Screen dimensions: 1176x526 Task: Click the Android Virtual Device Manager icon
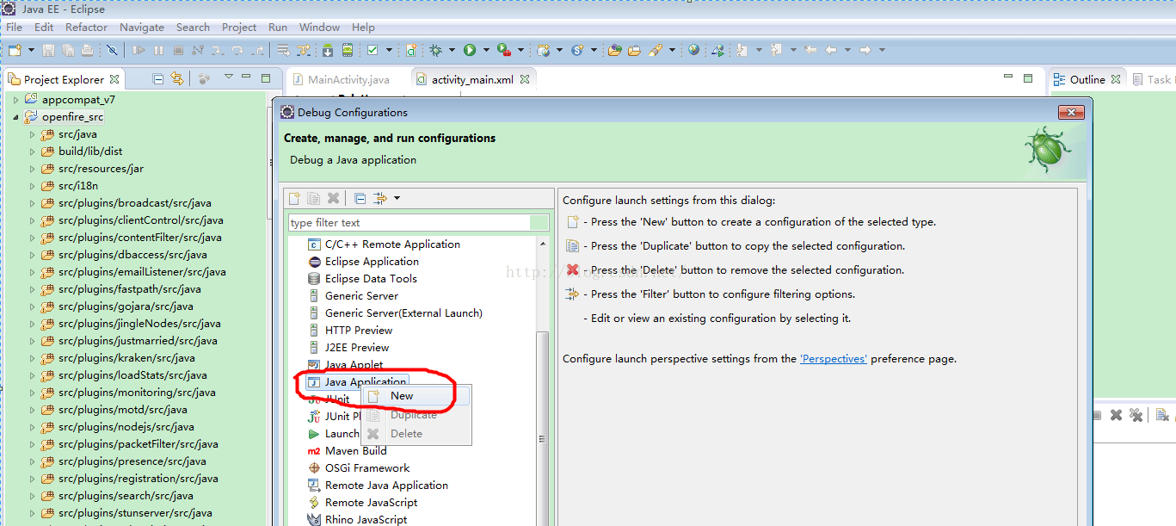348,51
